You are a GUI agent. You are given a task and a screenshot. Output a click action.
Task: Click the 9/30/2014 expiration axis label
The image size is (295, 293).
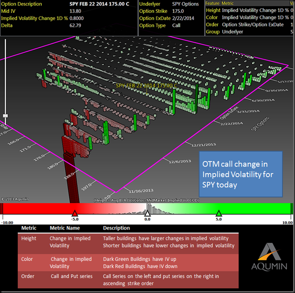(x=277, y=91)
